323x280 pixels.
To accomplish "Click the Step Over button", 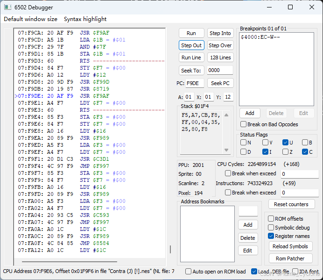I will coord(220,45).
